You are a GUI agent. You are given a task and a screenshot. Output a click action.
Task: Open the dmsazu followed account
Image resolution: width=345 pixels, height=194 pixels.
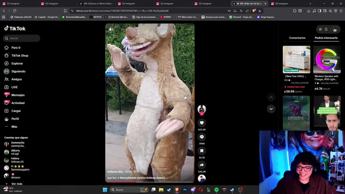click(x=15, y=176)
